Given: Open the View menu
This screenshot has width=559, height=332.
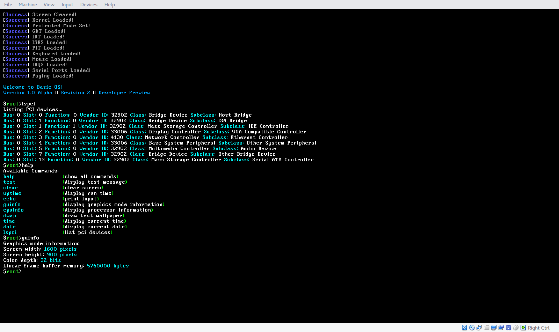Looking at the screenshot, I should coord(49,5).
